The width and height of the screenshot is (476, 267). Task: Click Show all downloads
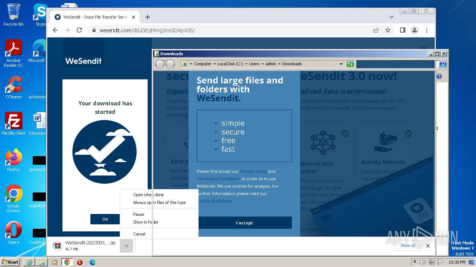click(x=408, y=245)
